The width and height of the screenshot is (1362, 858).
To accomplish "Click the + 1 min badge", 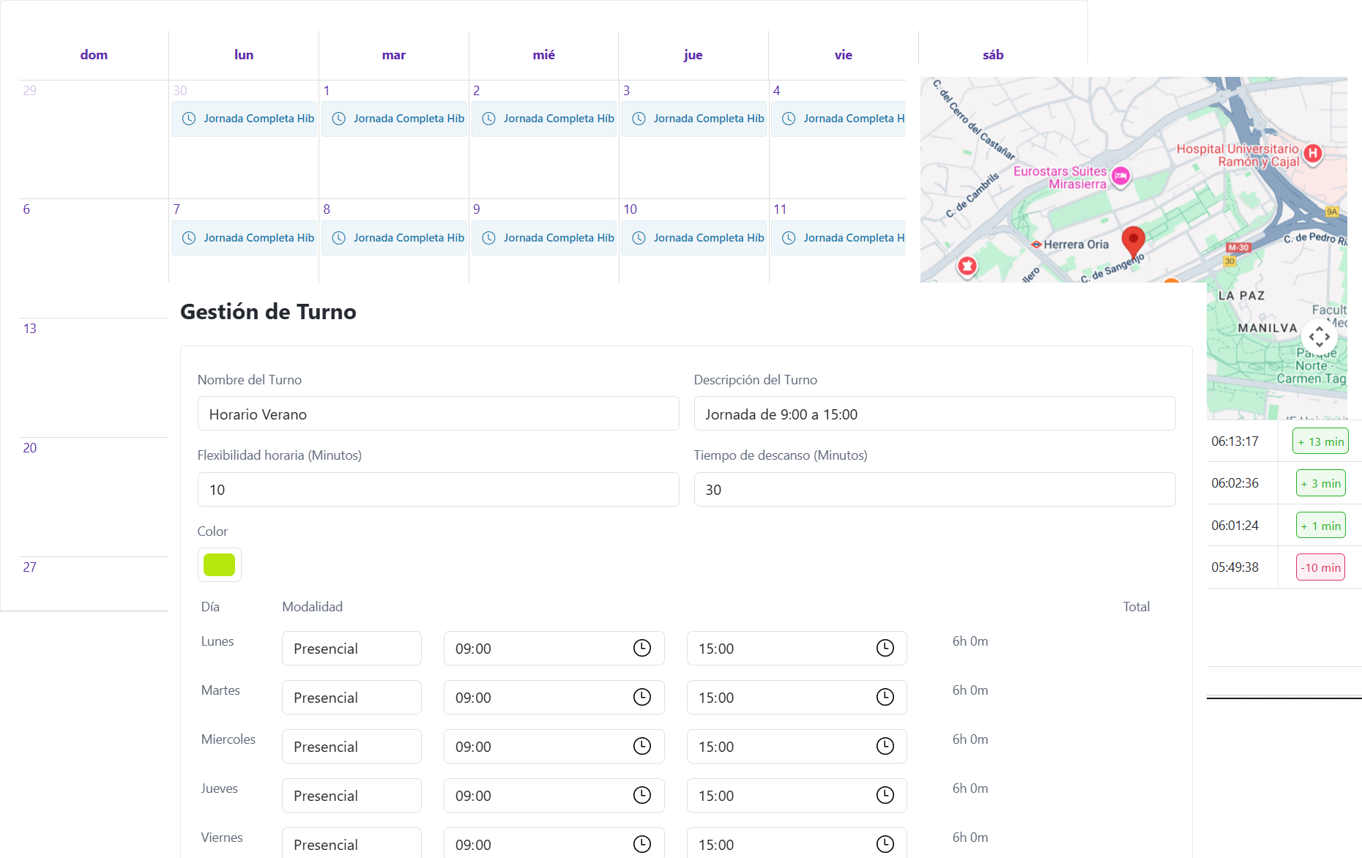I will (x=1320, y=526).
